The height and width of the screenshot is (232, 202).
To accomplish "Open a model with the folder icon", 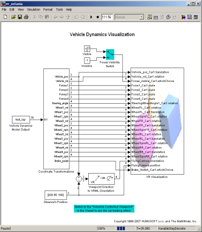I will pyautogui.click(x=13, y=17).
